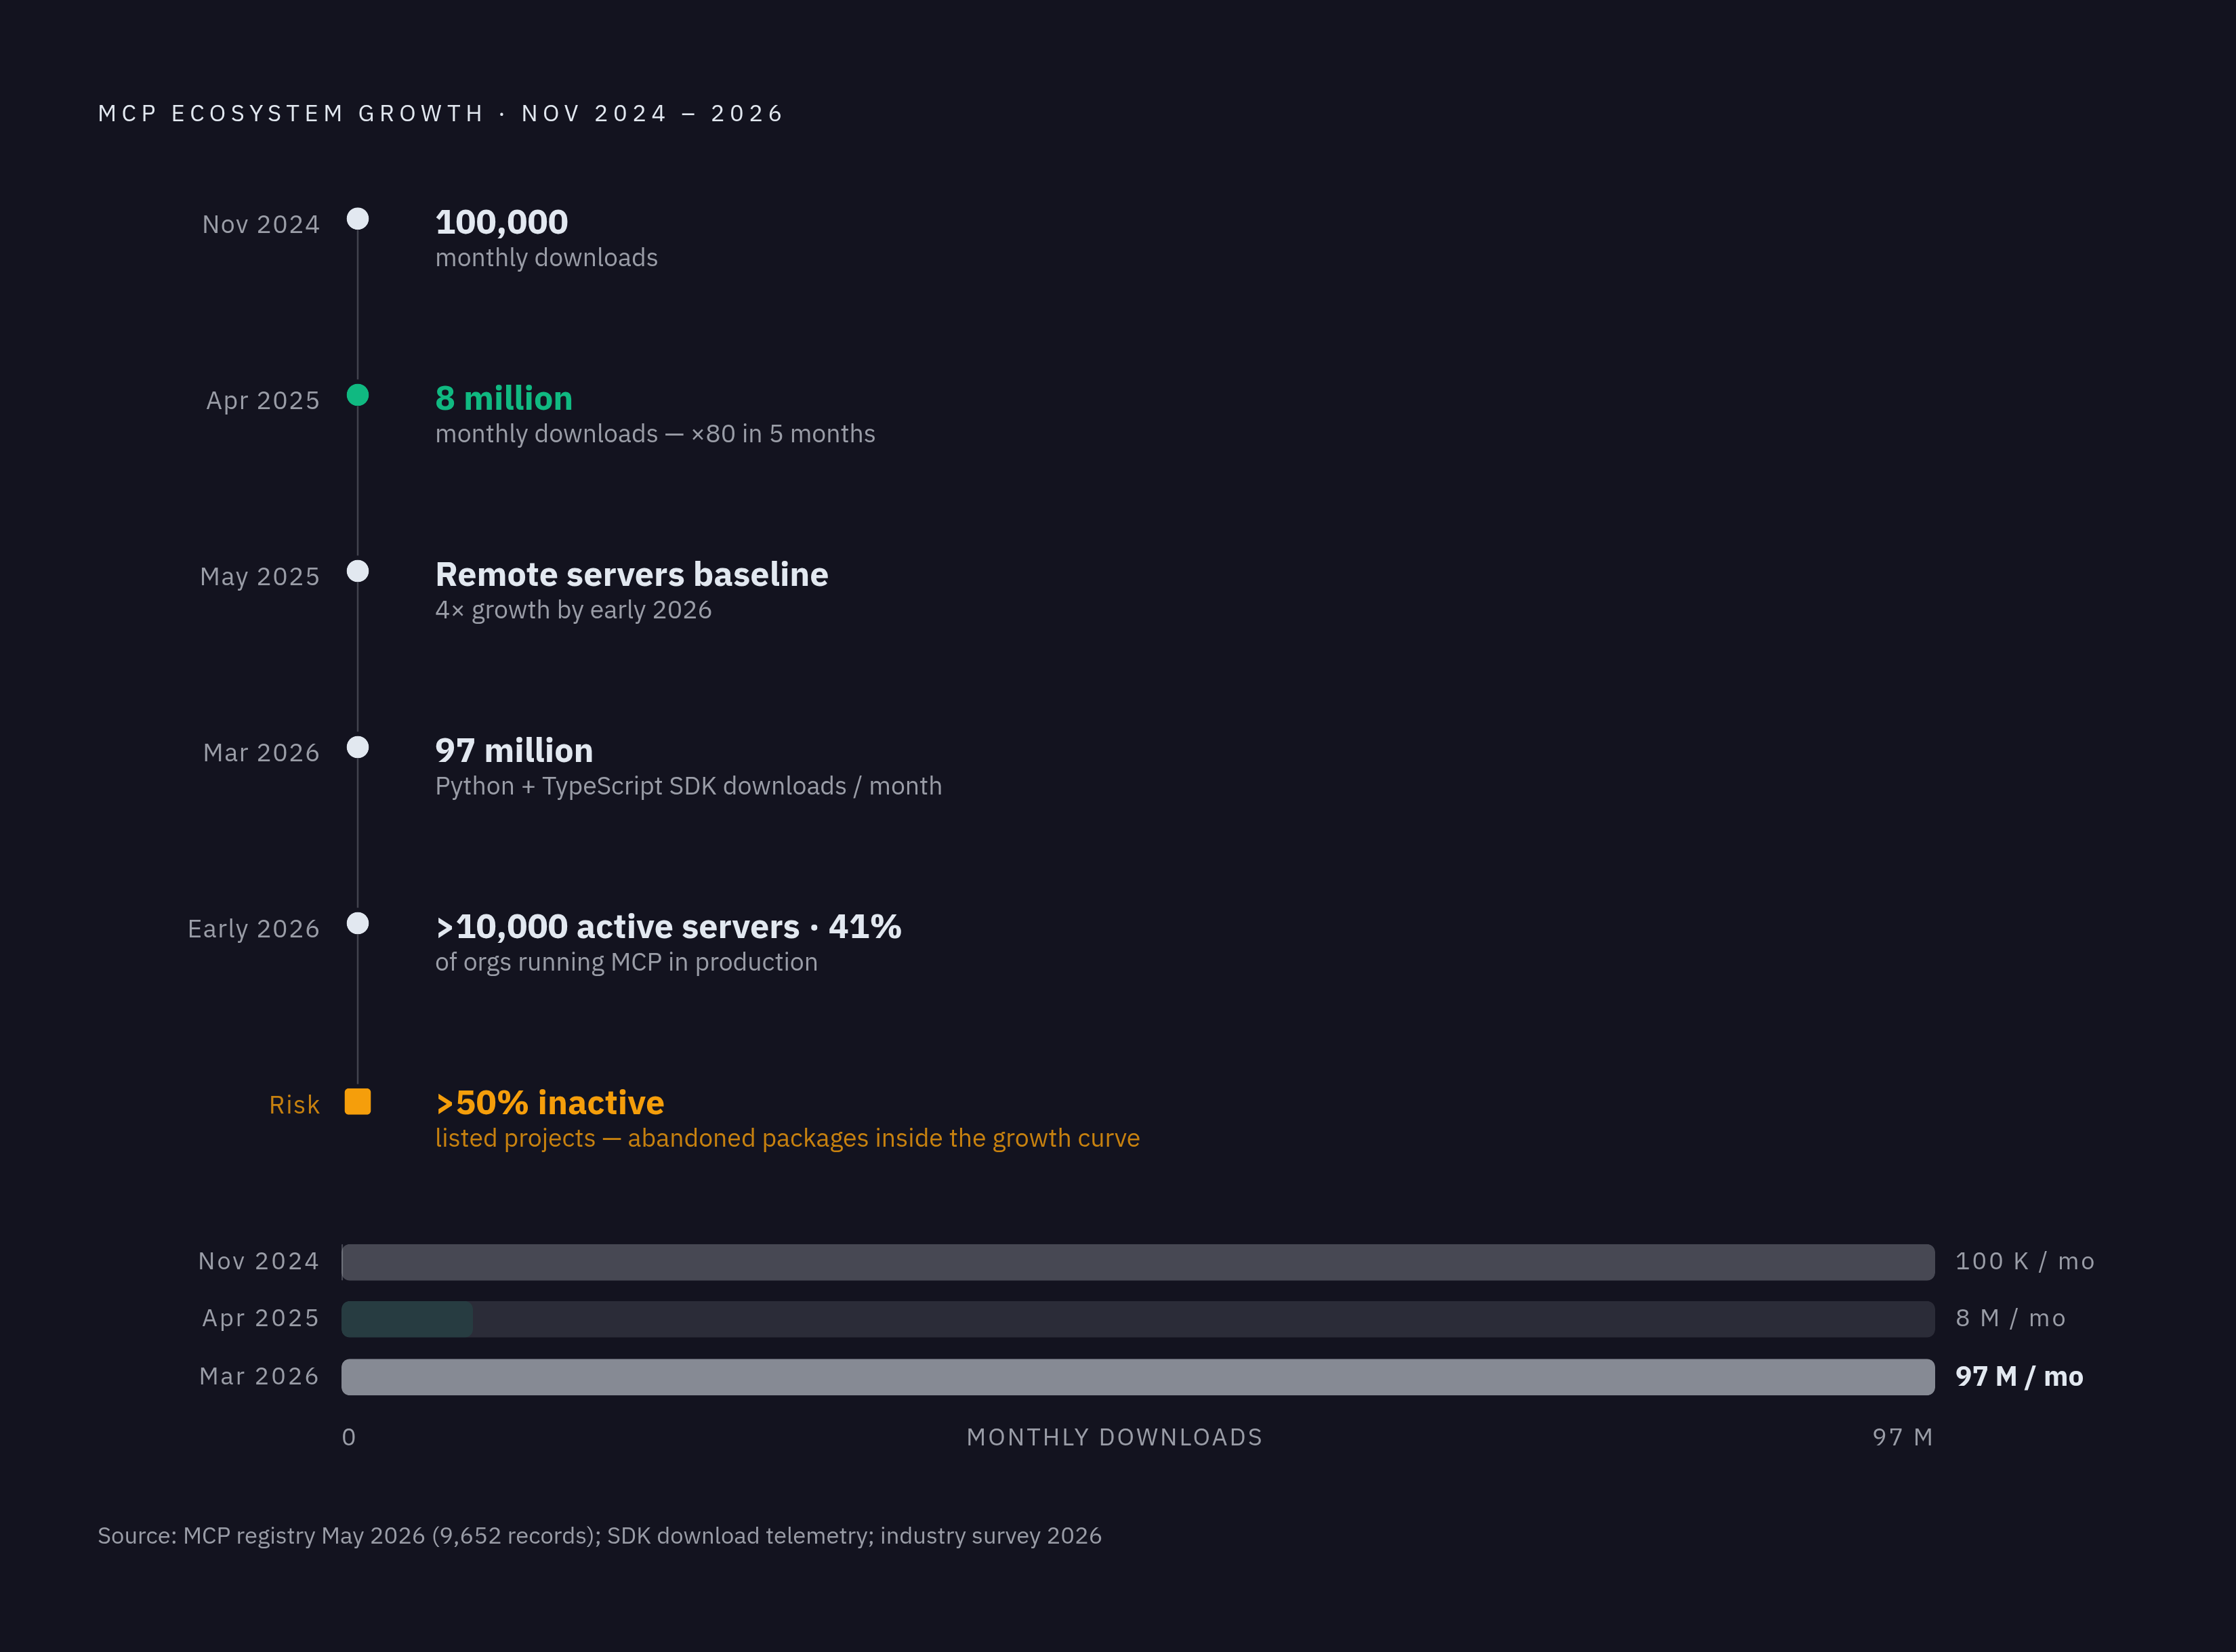Click the Source footnote text

click(x=599, y=1535)
